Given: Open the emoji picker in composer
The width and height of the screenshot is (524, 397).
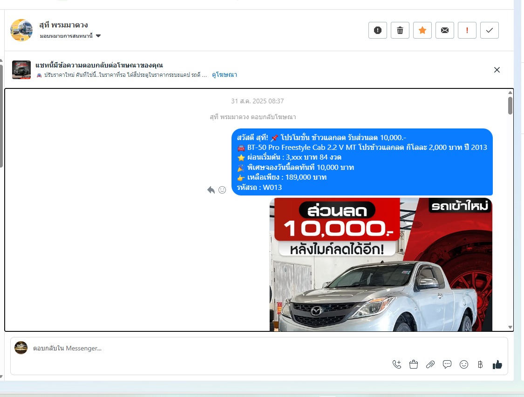Looking at the screenshot, I should pyautogui.click(x=464, y=364).
